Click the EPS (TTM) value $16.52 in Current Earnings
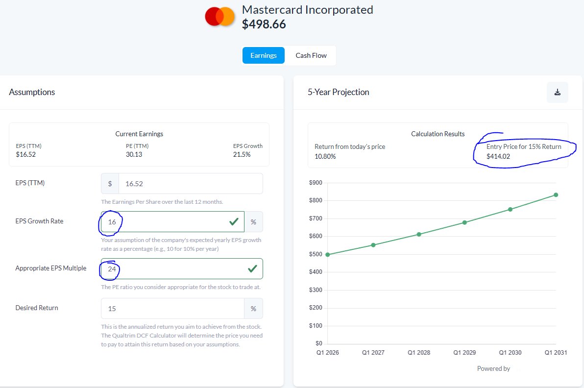Viewport: 584px width, 388px height. 25,154
